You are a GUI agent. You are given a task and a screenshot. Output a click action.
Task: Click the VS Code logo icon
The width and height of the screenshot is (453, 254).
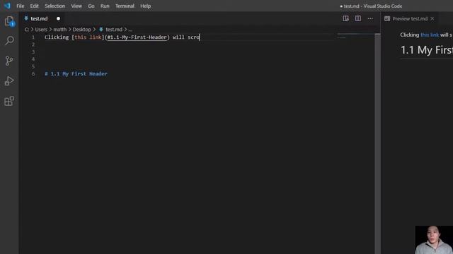pos(7,6)
